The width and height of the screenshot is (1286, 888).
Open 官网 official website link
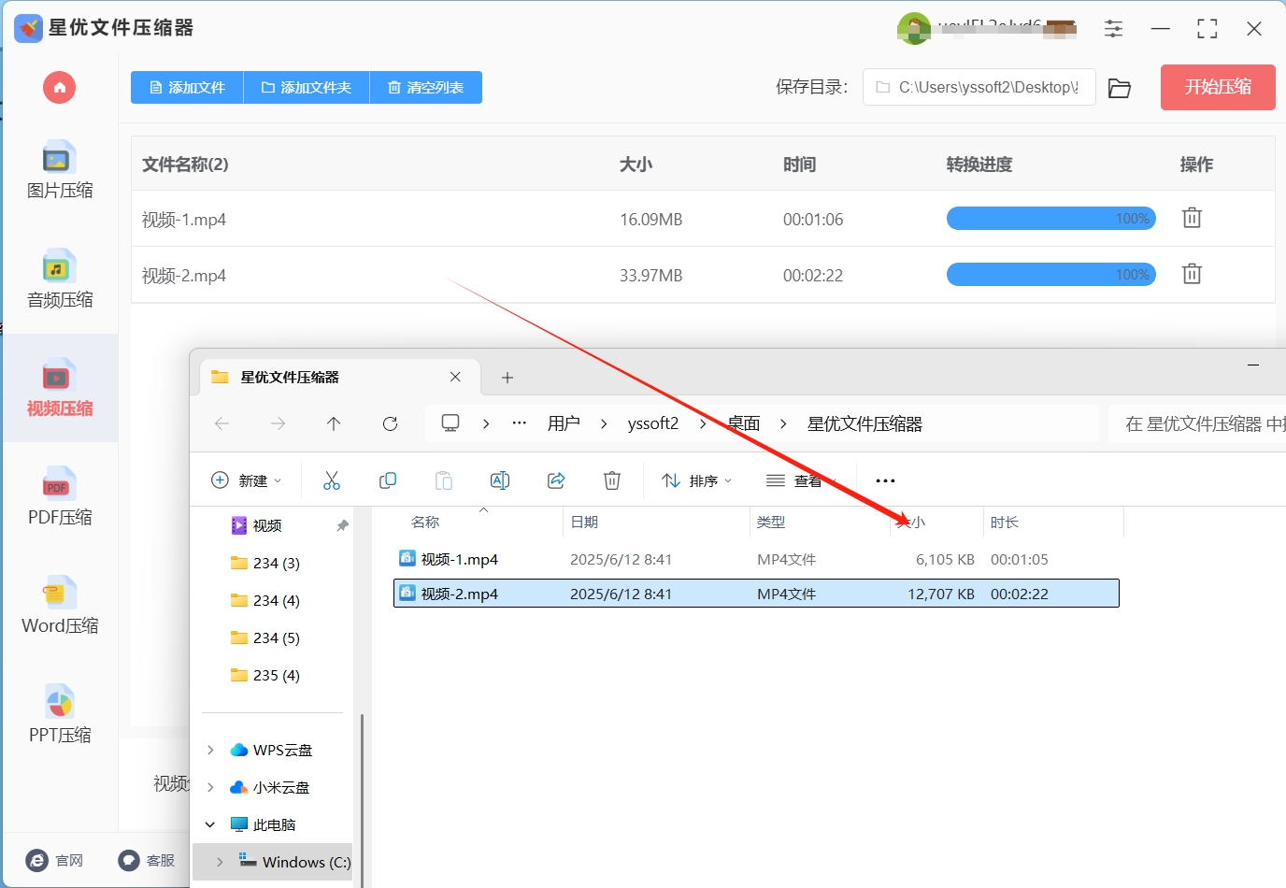(x=55, y=860)
